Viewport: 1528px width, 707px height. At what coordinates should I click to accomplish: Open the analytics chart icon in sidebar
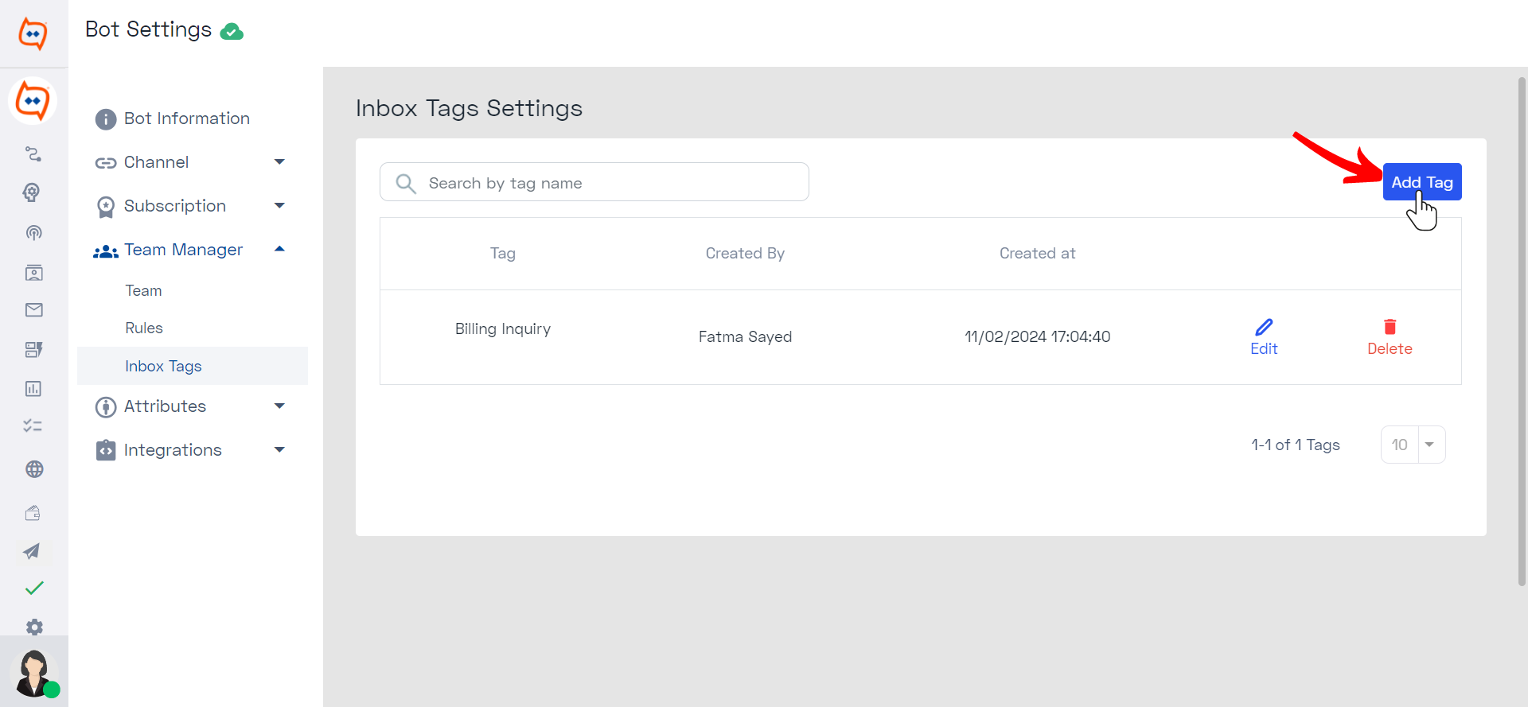point(33,389)
